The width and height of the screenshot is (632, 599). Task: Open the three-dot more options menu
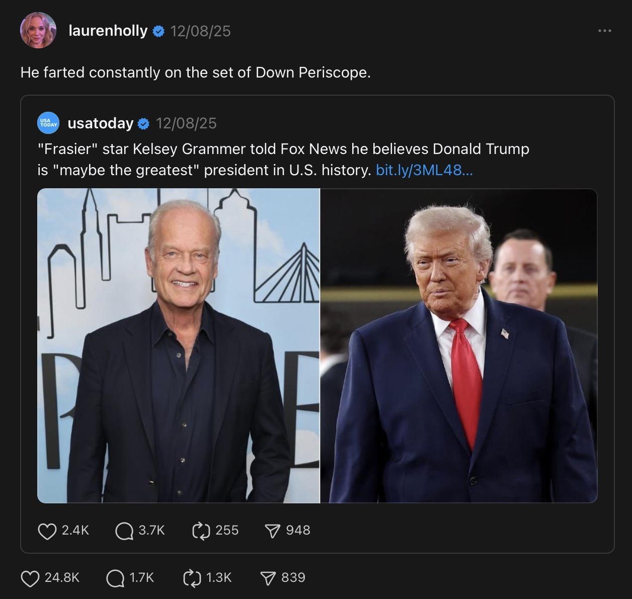tap(604, 31)
